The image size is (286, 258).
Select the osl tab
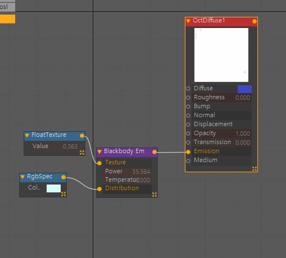[x=7, y=7]
